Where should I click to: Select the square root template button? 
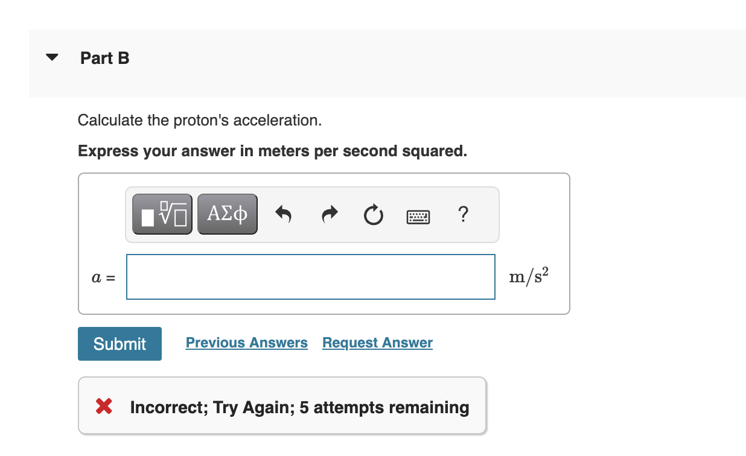162,214
